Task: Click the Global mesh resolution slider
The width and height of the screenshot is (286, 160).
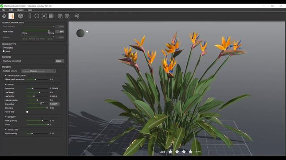Action: tap(37, 79)
